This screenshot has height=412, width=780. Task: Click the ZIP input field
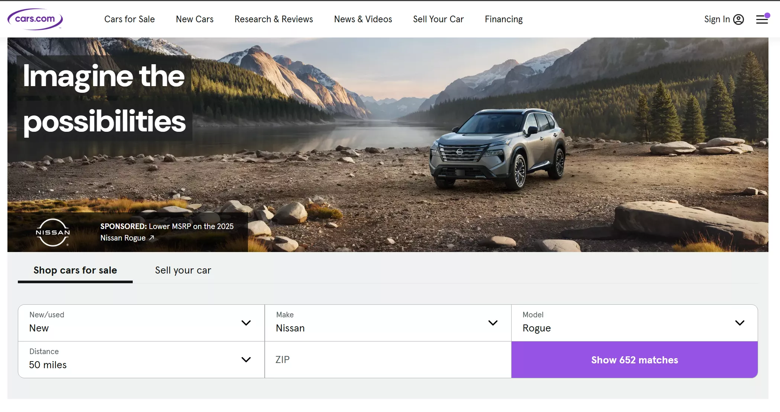pyautogui.click(x=388, y=360)
